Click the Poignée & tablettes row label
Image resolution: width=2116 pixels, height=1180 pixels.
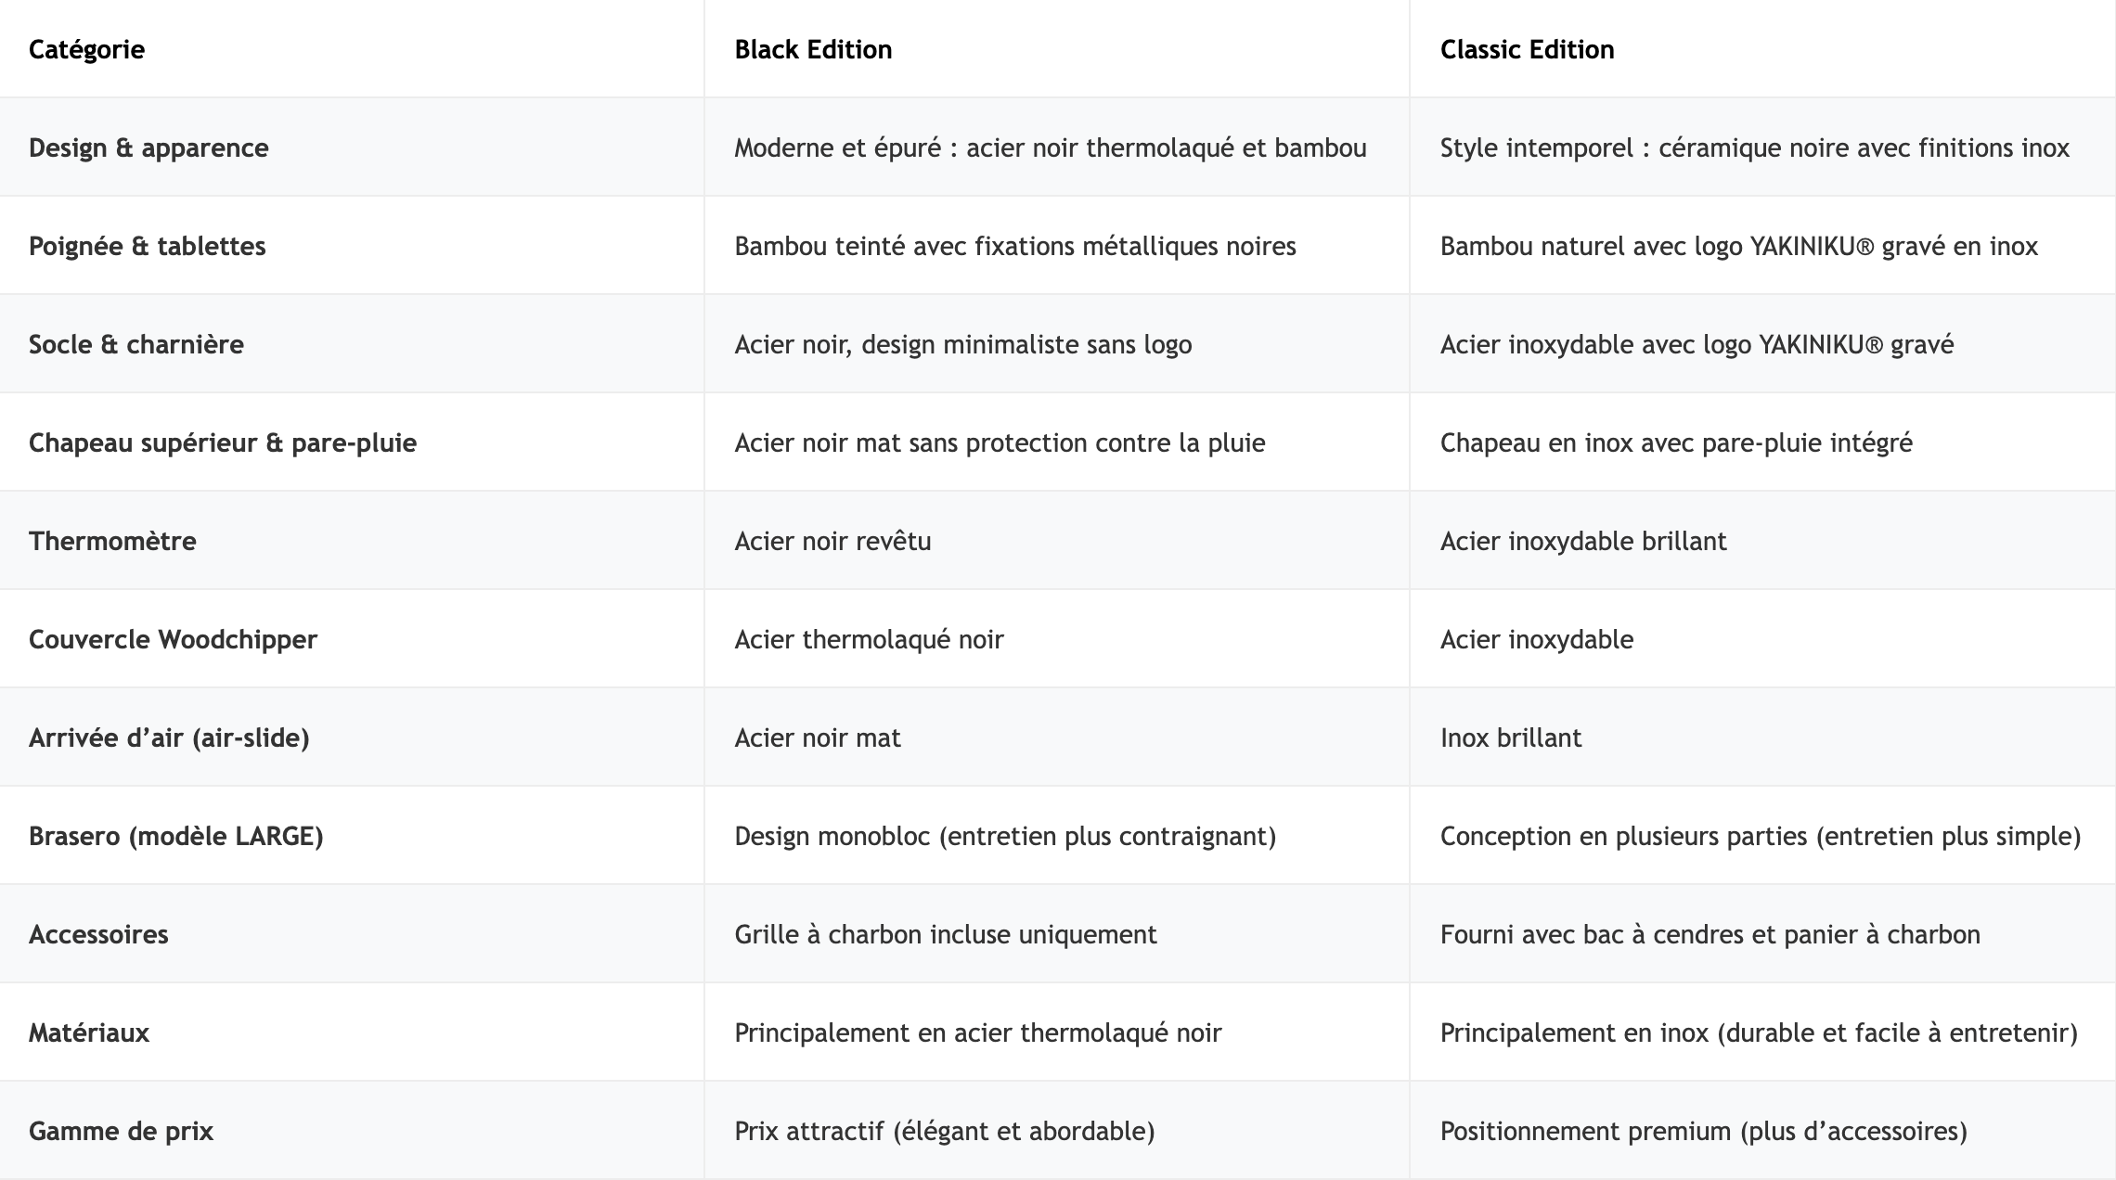[x=147, y=246]
